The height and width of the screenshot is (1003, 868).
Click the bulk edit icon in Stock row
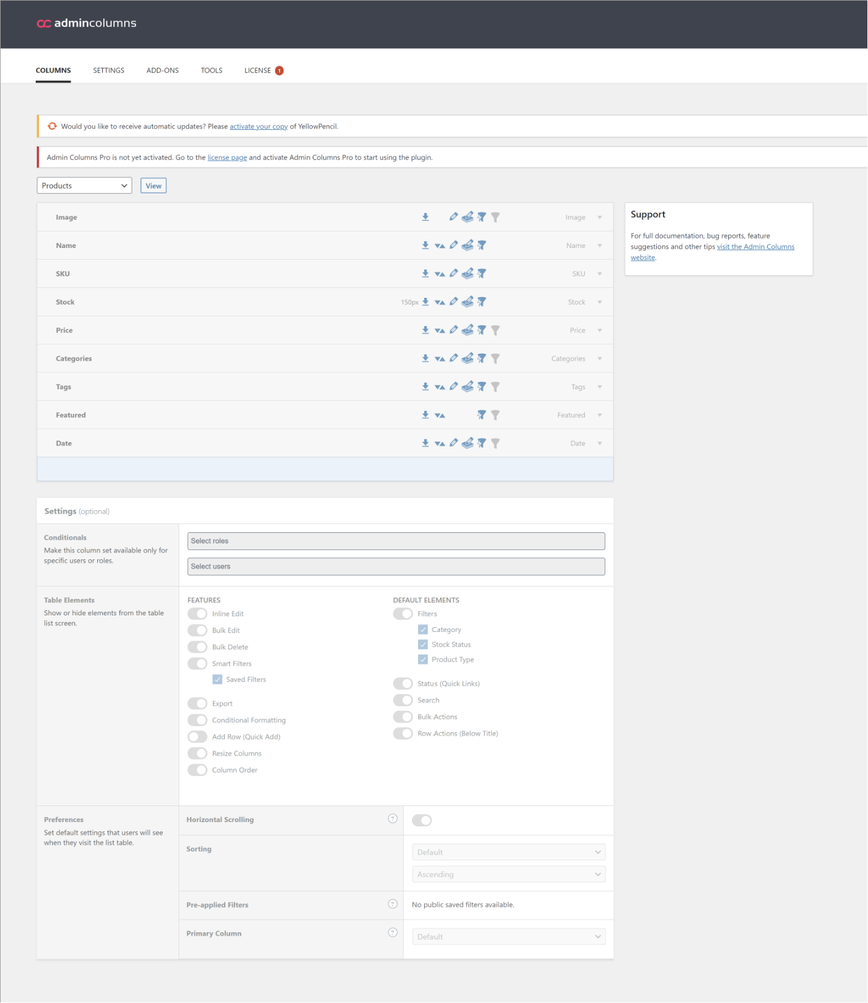point(468,302)
